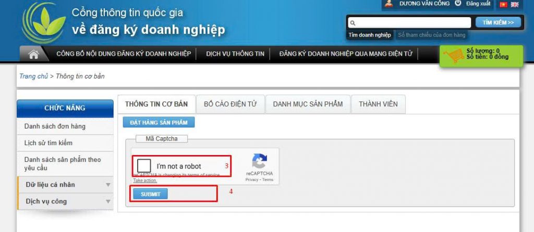Switch language with the Vietnamese flag
Image resolution: width=534 pixels, height=232 pixels.
pyautogui.click(x=503, y=5)
